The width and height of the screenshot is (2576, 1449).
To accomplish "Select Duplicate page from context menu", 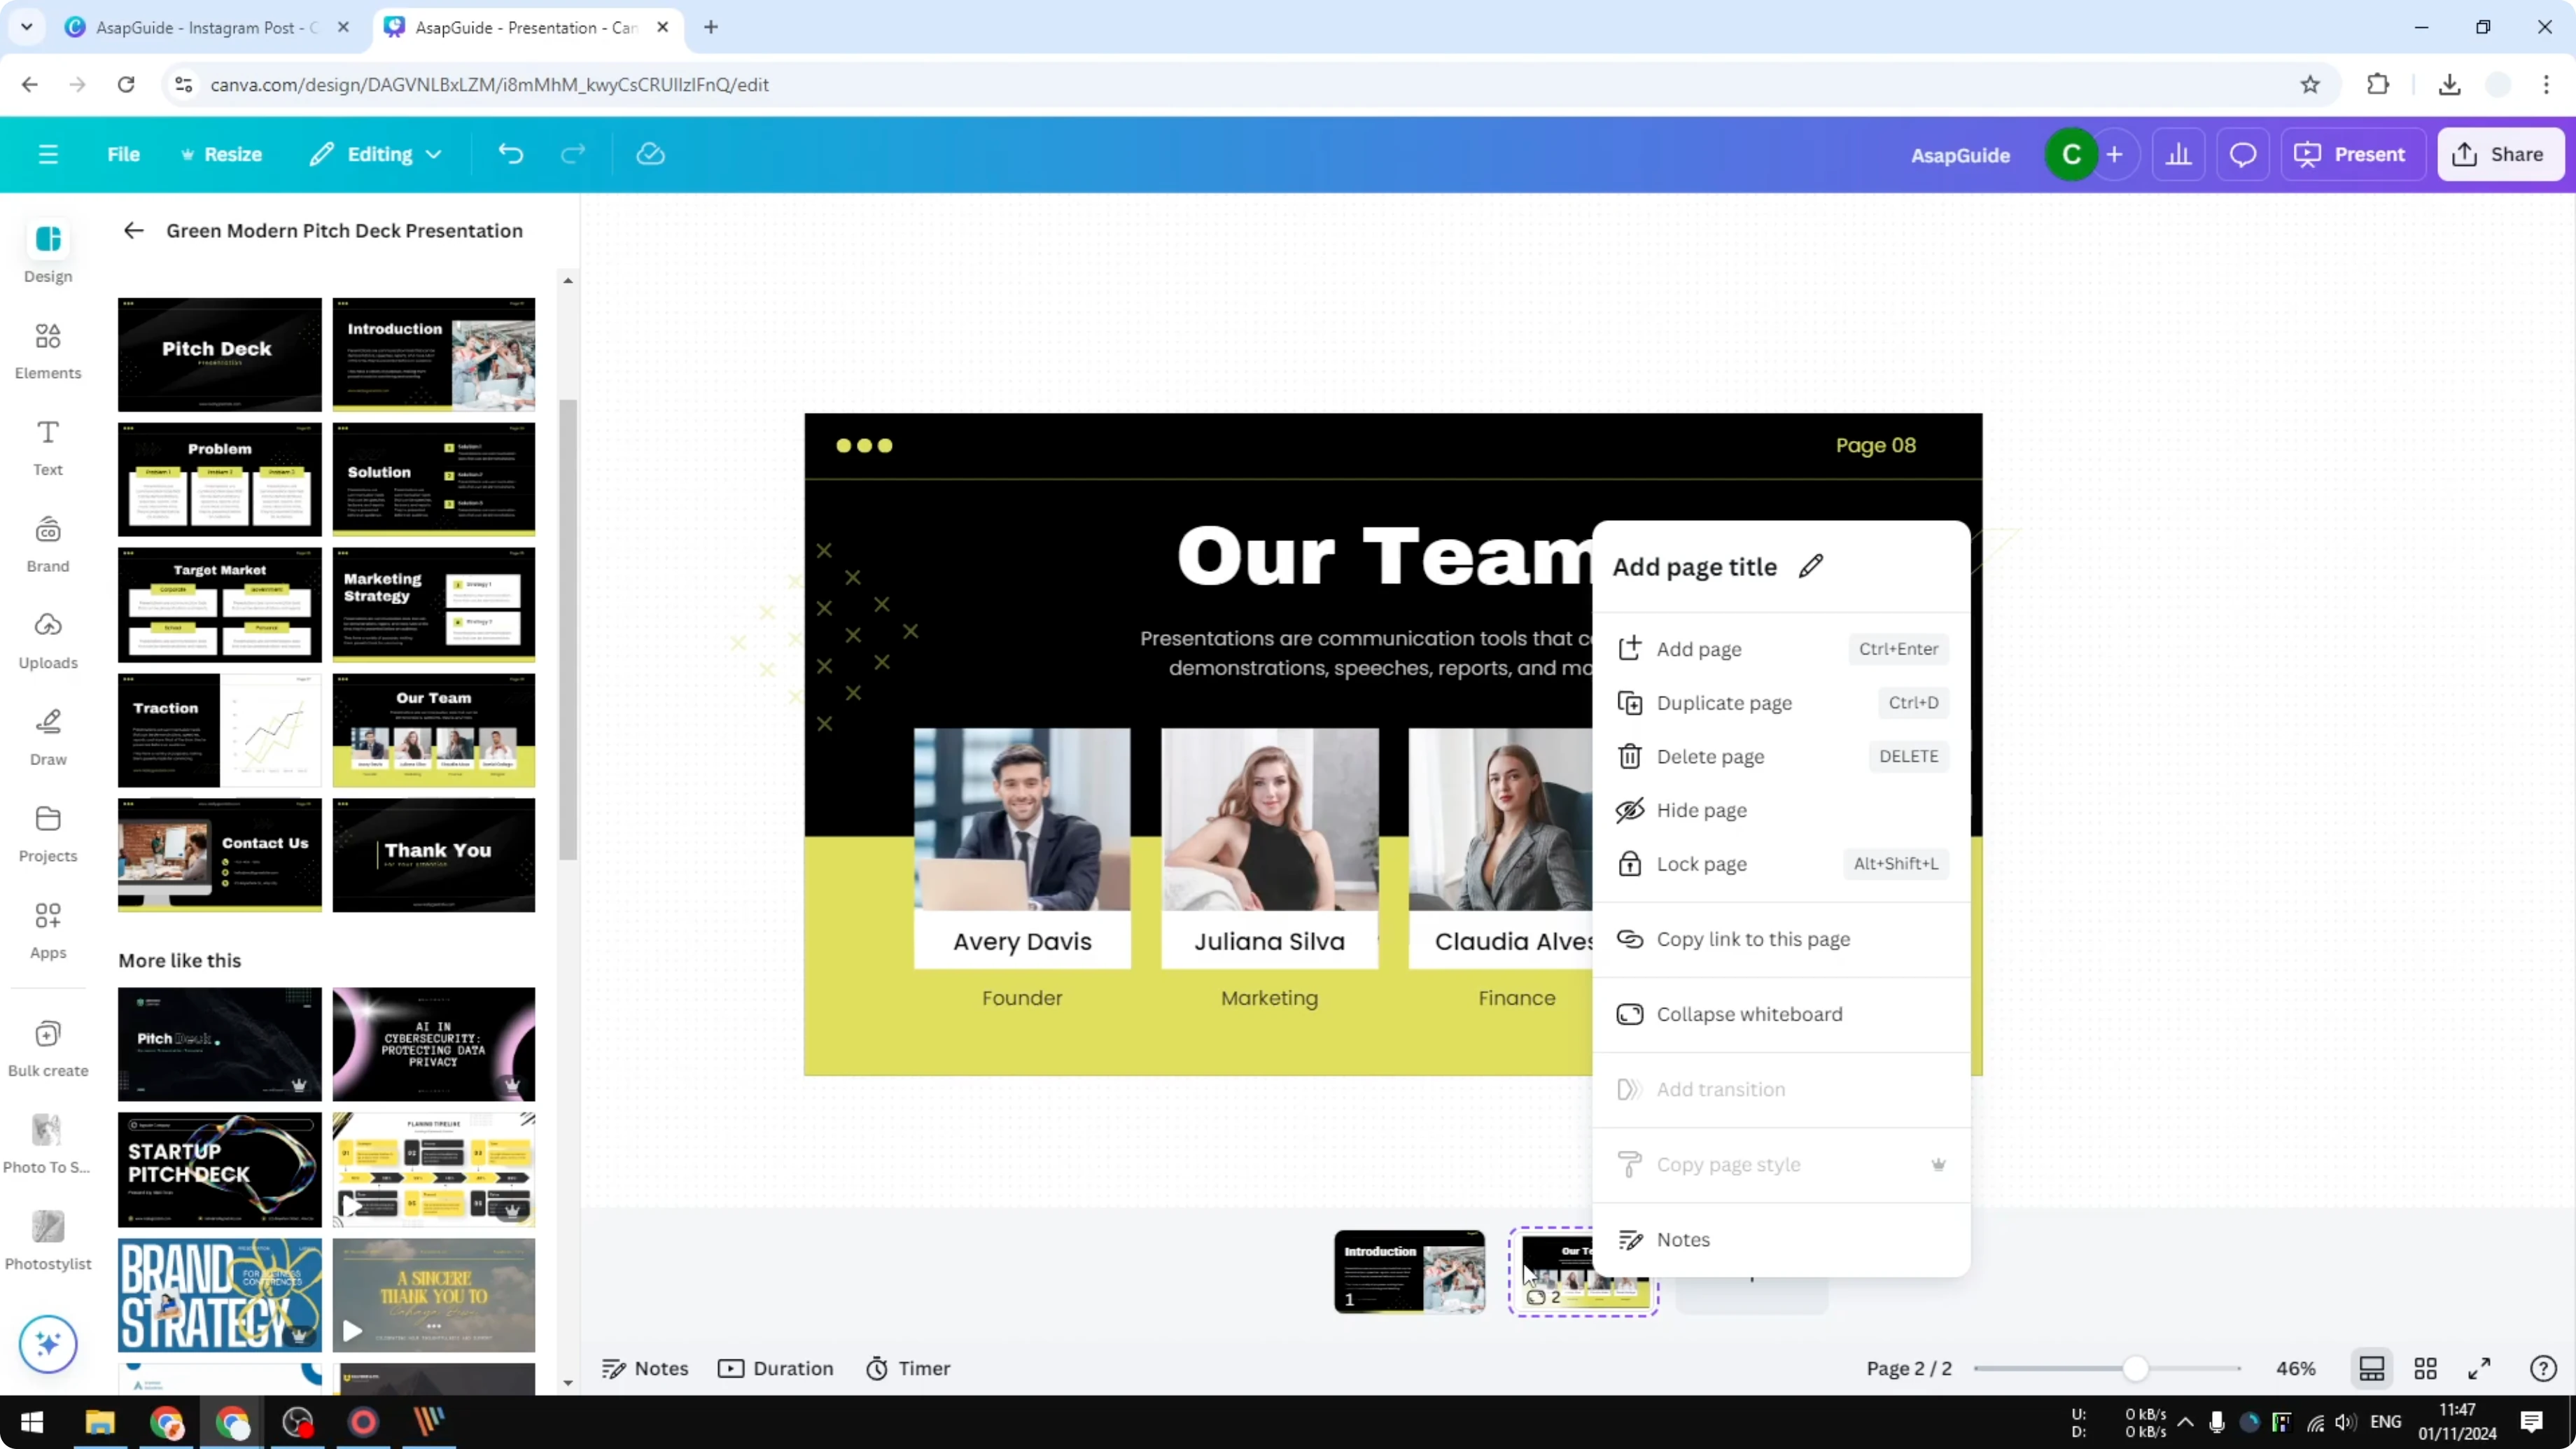I will coord(1724,702).
